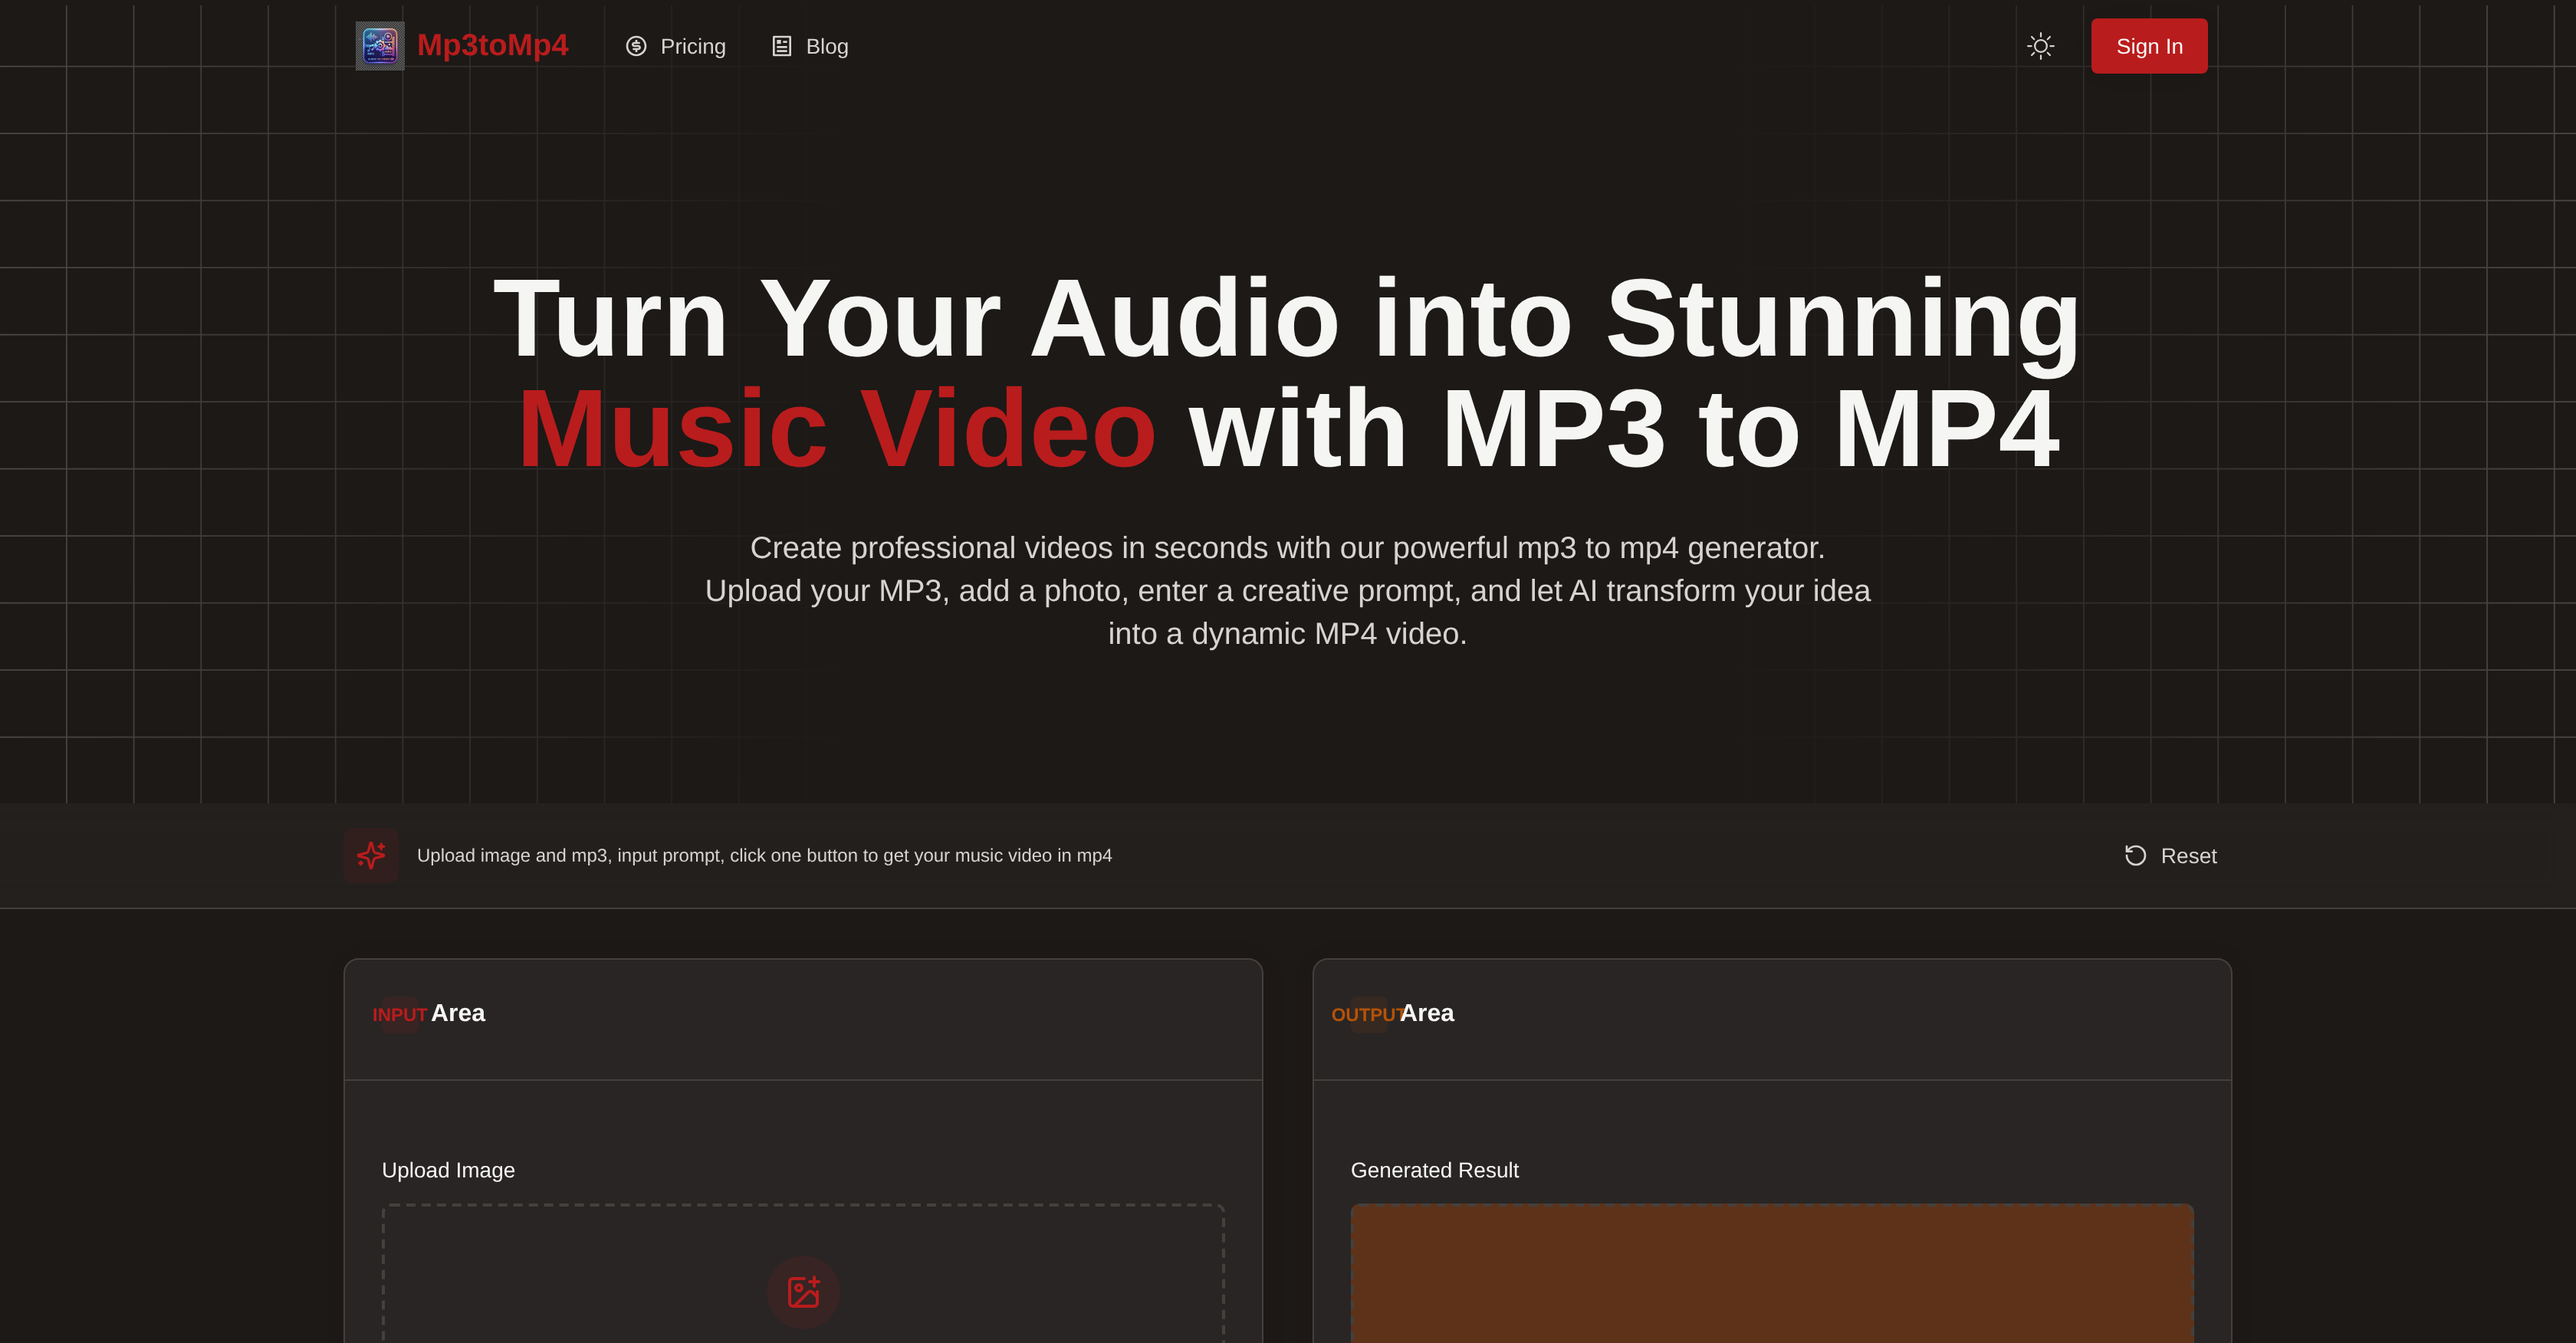Click the Blog newspaper icon

[782, 46]
